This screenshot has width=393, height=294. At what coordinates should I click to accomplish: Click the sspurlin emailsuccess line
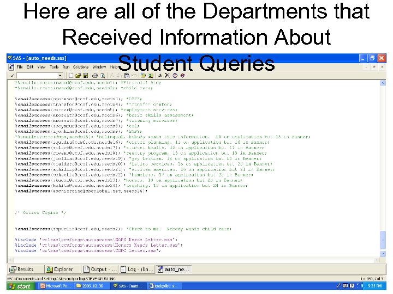tap(123, 229)
